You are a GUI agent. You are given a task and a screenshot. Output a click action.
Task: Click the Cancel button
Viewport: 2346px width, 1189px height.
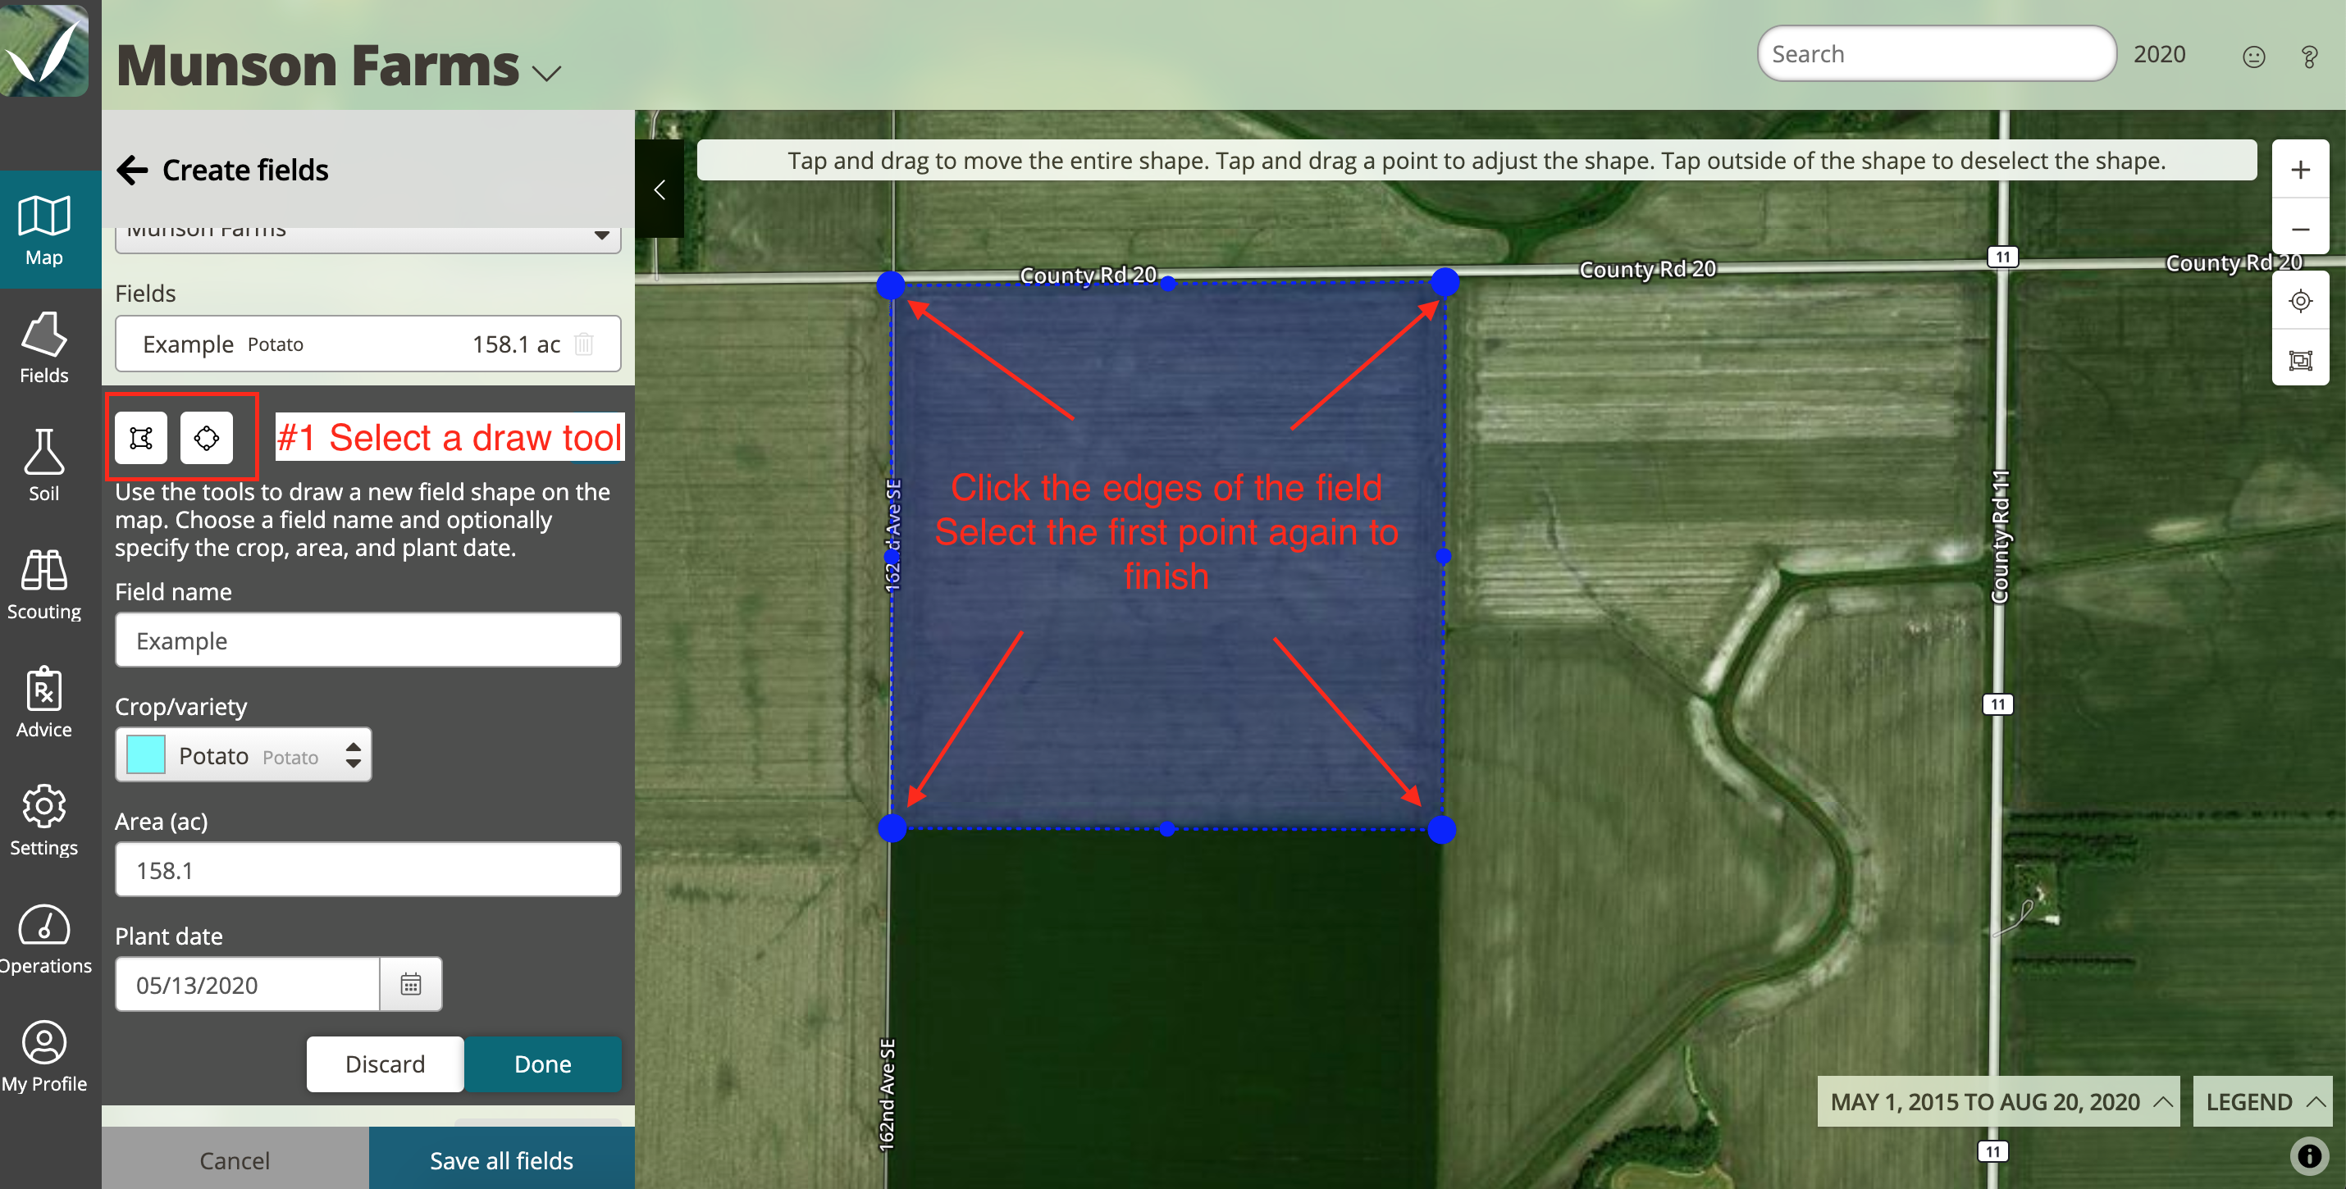pyautogui.click(x=235, y=1159)
